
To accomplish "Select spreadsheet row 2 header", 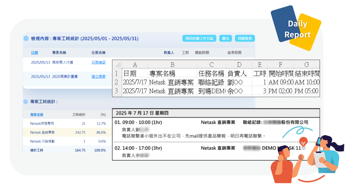I will coord(116,82).
